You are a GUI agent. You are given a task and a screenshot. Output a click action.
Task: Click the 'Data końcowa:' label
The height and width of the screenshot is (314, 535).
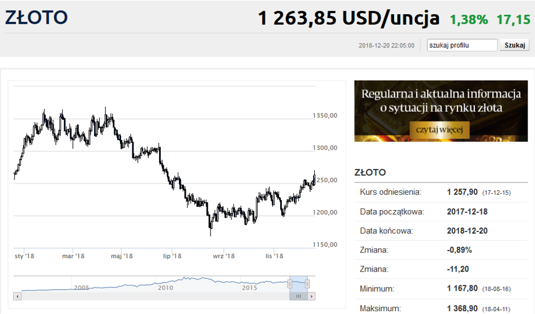click(x=386, y=231)
